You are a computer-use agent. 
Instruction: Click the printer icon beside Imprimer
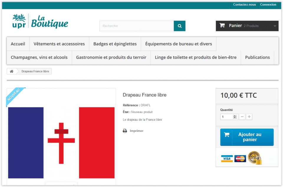[x=125, y=131]
